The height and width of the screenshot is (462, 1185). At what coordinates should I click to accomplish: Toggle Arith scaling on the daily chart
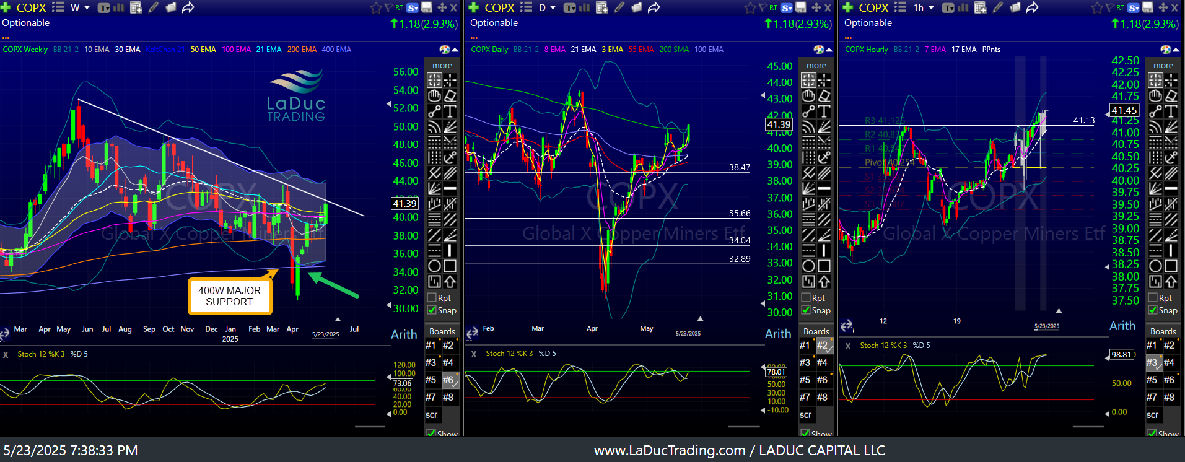(x=778, y=334)
